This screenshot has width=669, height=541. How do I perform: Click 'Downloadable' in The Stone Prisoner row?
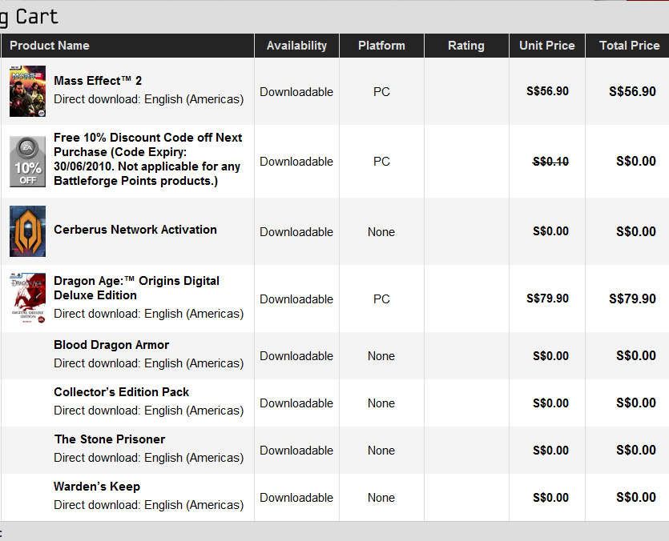(296, 451)
